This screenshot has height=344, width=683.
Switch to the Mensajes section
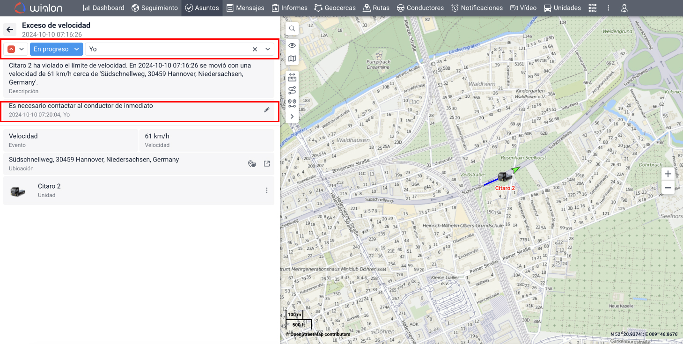coord(245,8)
